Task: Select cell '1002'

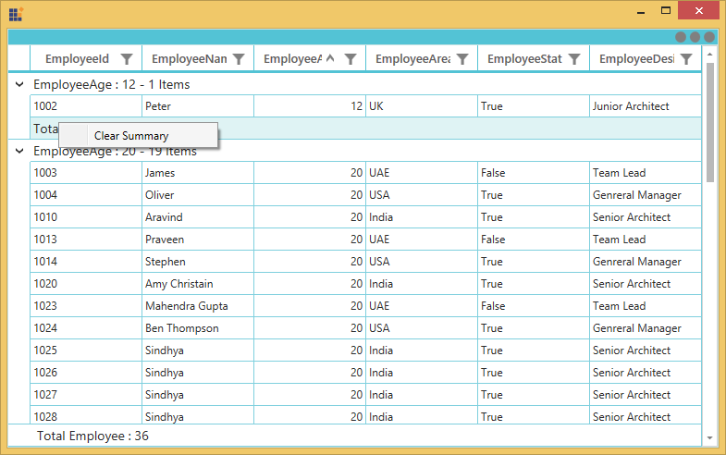Action: (86, 106)
